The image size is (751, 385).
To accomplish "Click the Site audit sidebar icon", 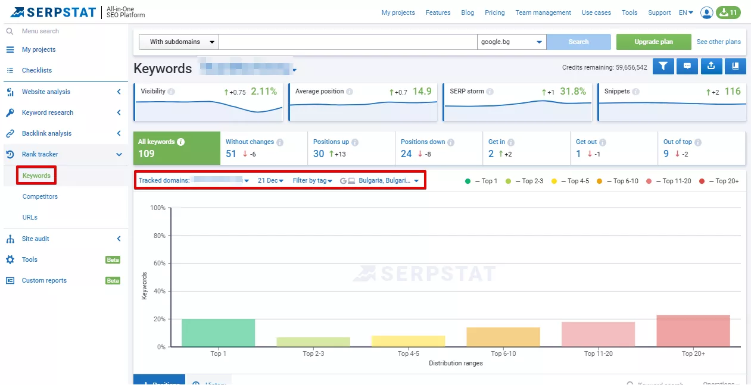I will click(10, 239).
